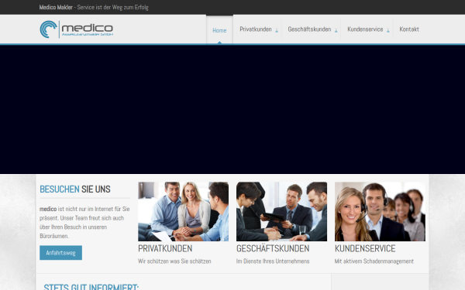Viewport: 465px width, 290px height.
Task: Open the Home menu tab
Action: tap(219, 30)
